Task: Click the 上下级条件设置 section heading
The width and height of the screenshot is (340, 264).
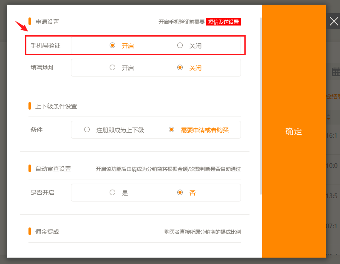Action: click(56, 106)
